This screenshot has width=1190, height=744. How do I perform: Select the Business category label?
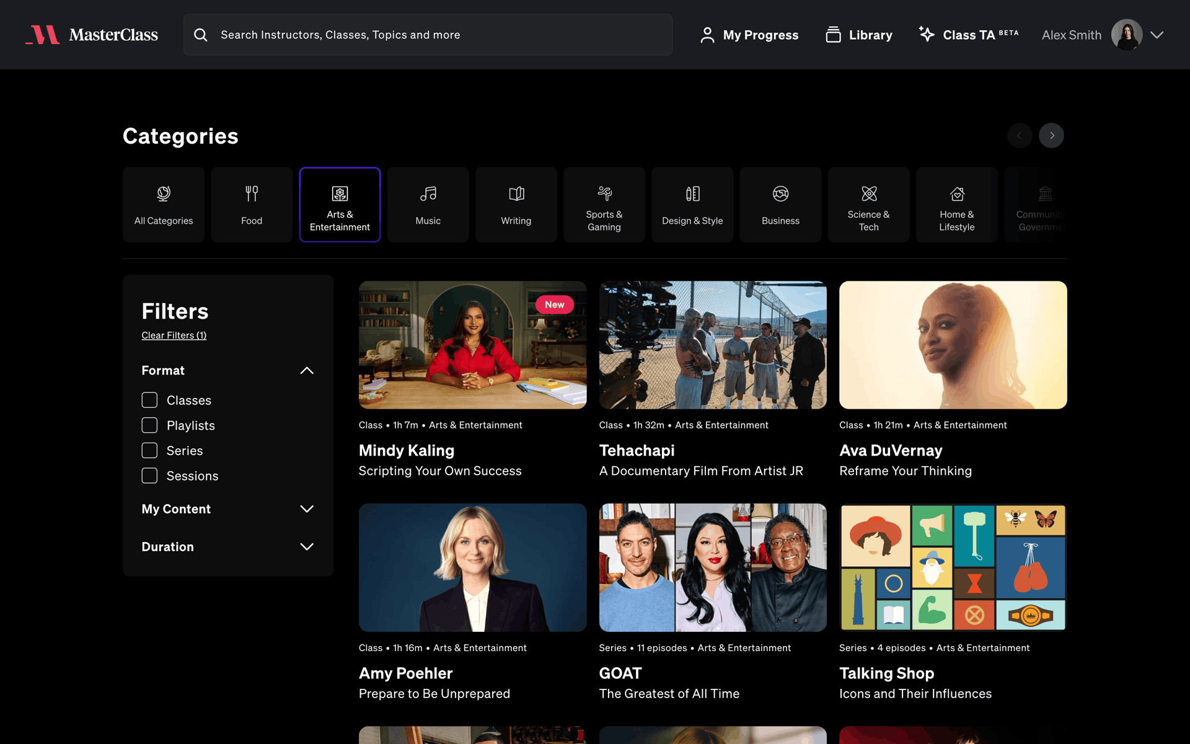click(x=780, y=221)
